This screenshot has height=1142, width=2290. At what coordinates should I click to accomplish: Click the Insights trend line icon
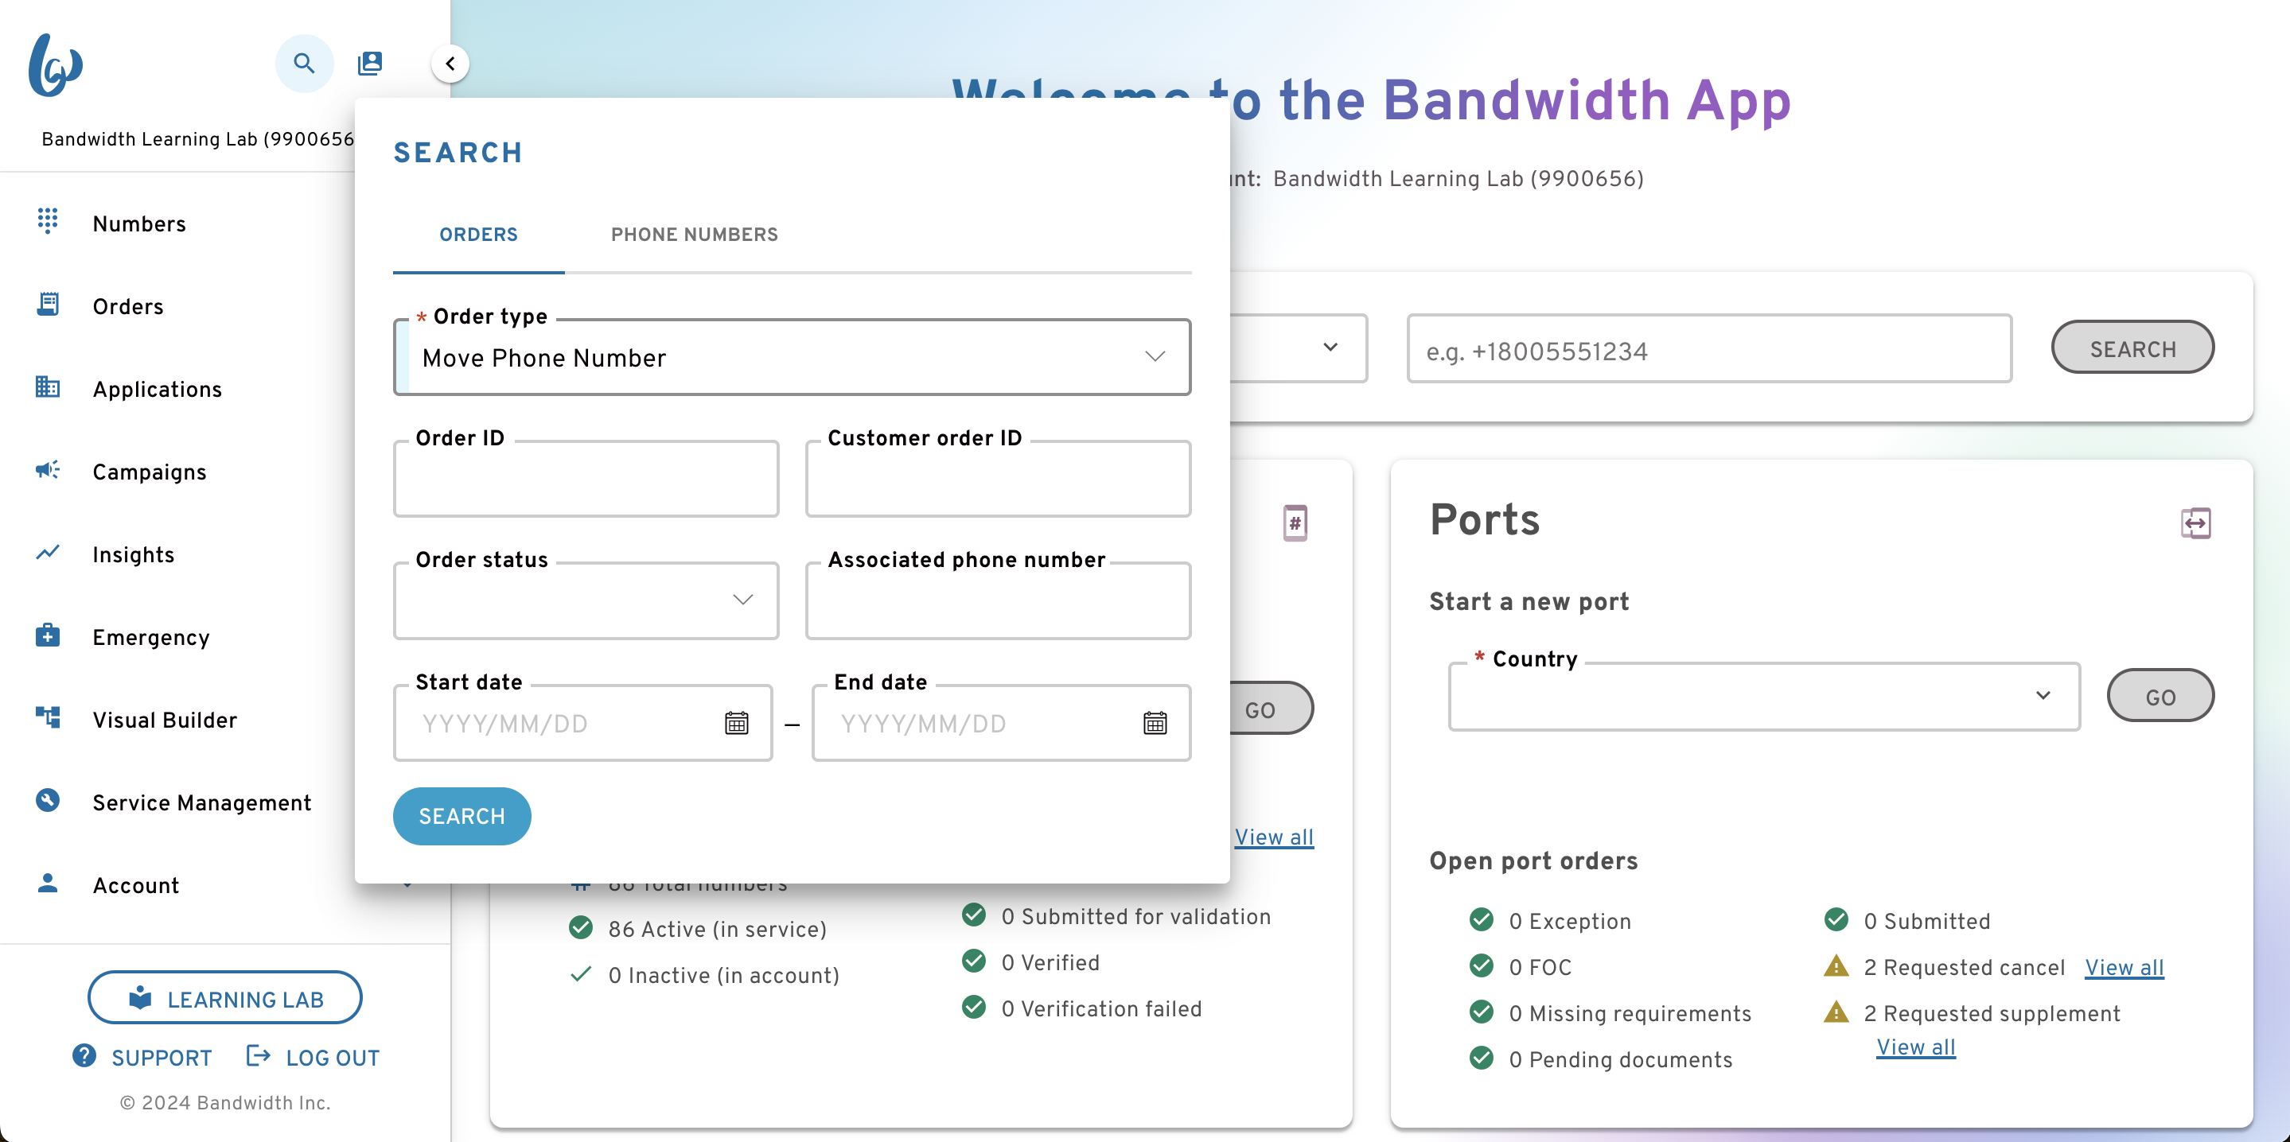point(48,552)
